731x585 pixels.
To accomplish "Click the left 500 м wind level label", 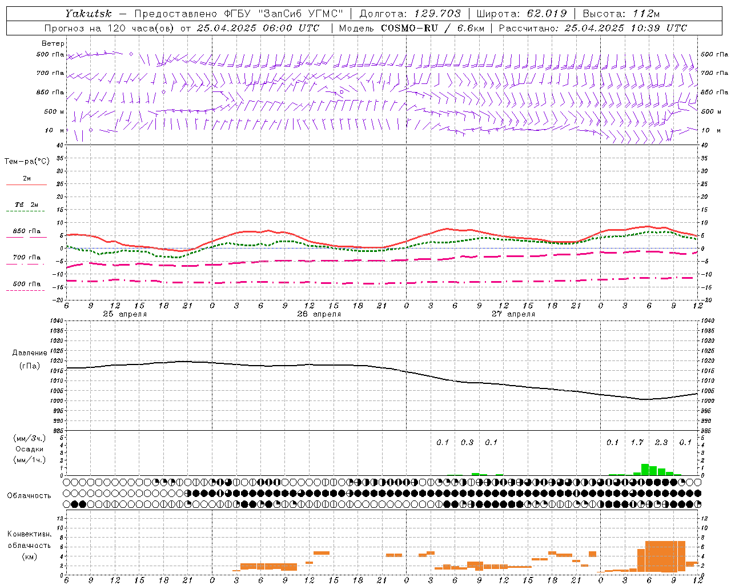I will click(x=54, y=111).
